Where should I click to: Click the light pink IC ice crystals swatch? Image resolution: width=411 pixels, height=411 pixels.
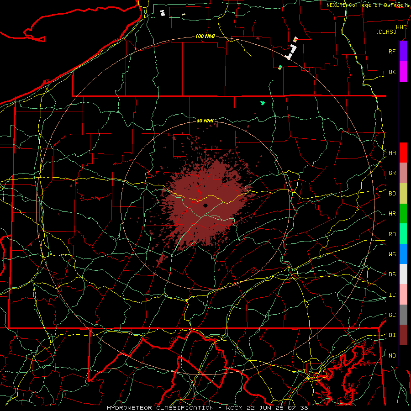click(403, 295)
